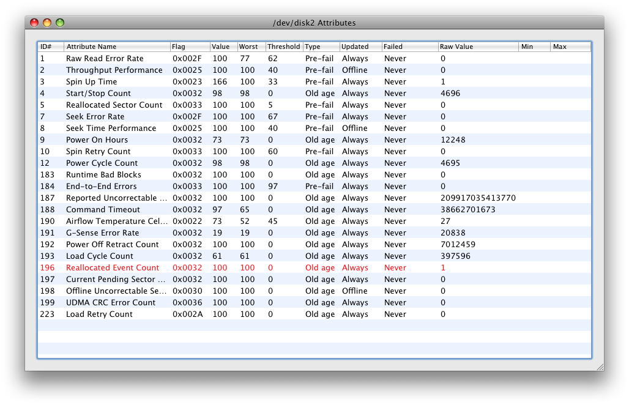Screen dimensions: 629x405
Task: Select the Offline Uncorrectable Se... row
Action: pos(314,291)
